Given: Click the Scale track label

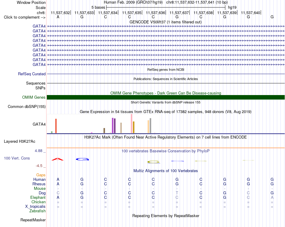Looking at the screenshot, I should (x=41, y=7).
